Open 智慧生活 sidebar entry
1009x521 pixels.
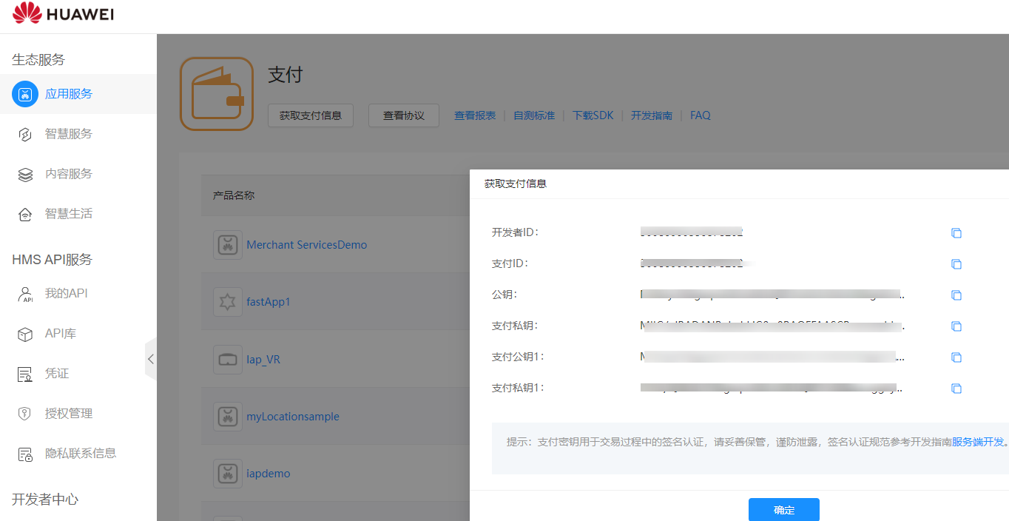tap(69, 214)
